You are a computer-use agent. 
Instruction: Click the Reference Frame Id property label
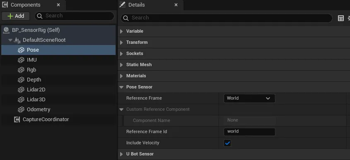tap(147, 132)
